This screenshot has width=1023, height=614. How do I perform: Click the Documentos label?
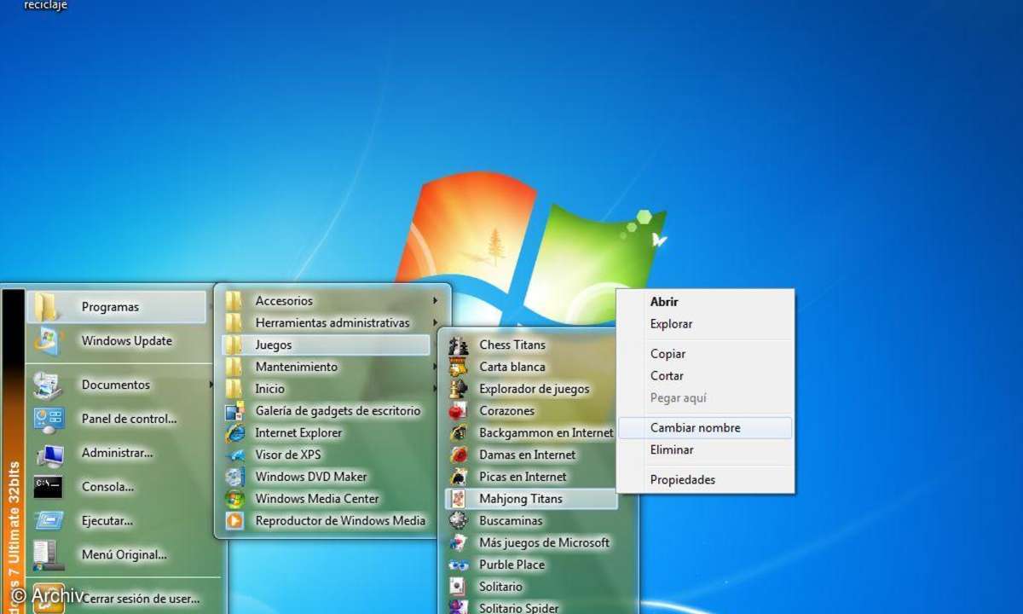click(x=116, y=385)
